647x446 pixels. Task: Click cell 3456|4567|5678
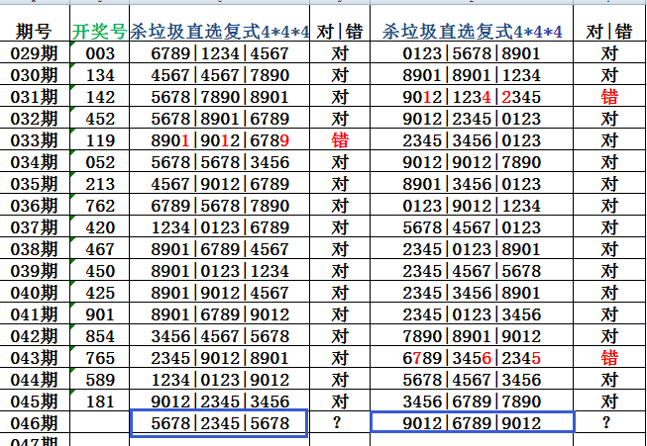[220, 336]
